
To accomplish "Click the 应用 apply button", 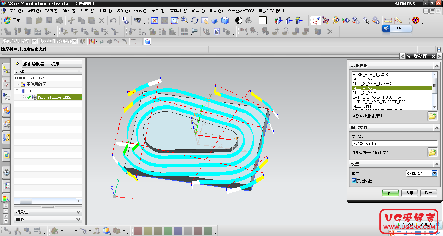I will pos(409,193).
